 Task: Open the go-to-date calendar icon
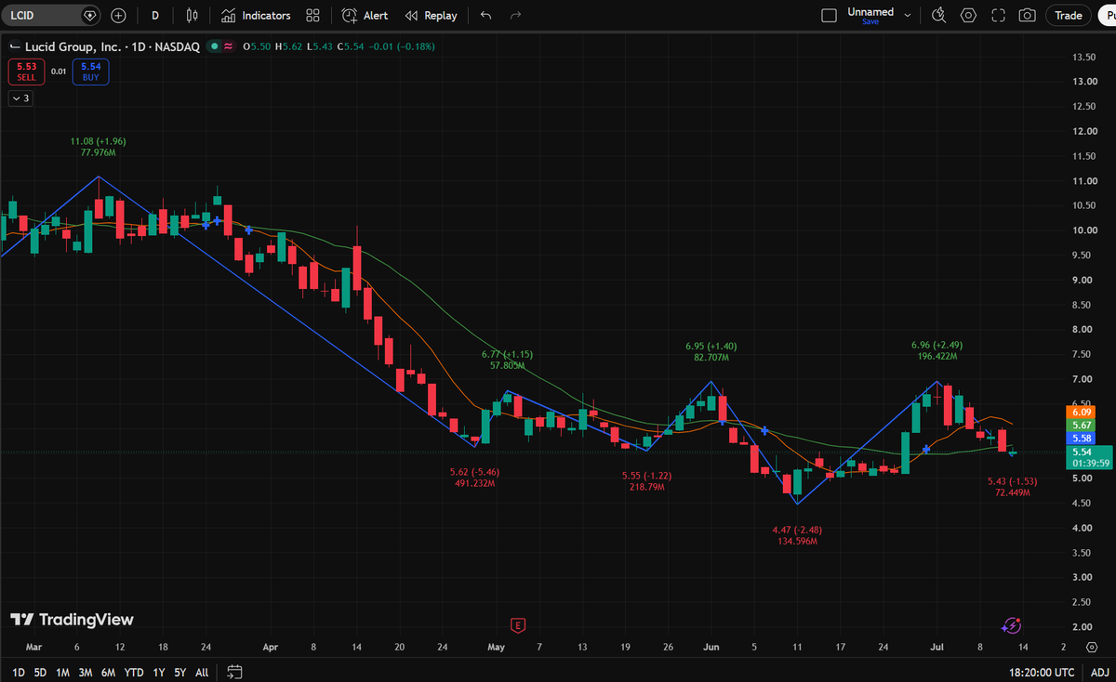[234, 672]
